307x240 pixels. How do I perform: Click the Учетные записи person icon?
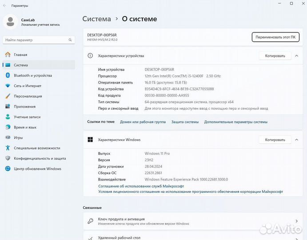point(8,117)
